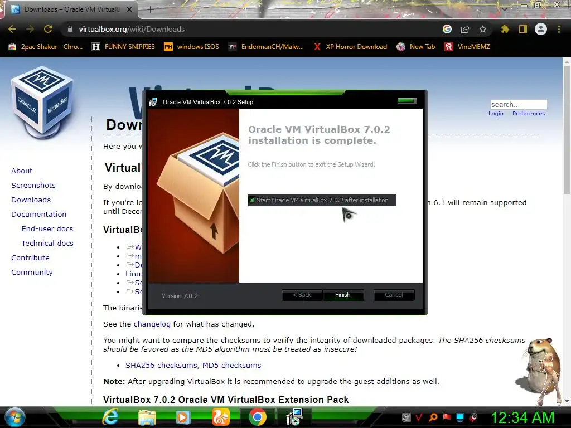Close the Downloads browser tab

coord(129,9)
